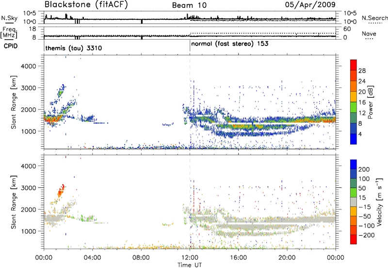Click the left '10^5' noise axis label

(30, 14)
